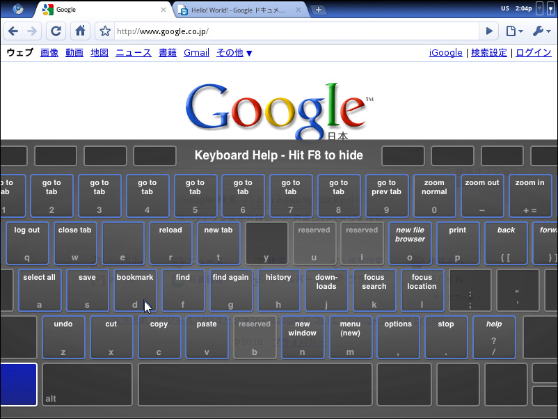Viewport: 558px width, 419px height.
Task: Click the ログイン login link
Action: [x=534, y=53]
